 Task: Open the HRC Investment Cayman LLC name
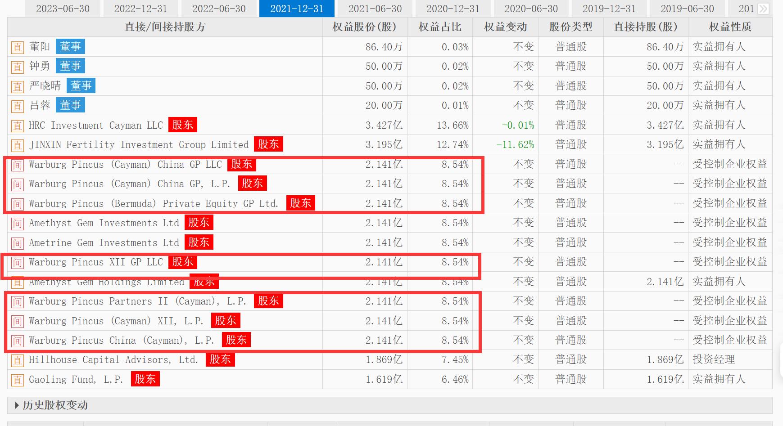(96, 126)
